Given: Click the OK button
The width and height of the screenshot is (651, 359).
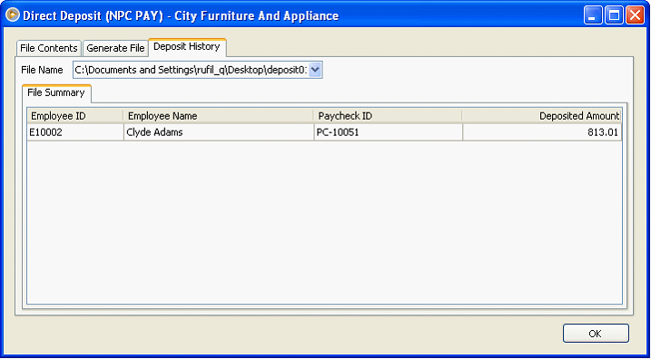Looking at the screenshot, I should coord(596,334).
